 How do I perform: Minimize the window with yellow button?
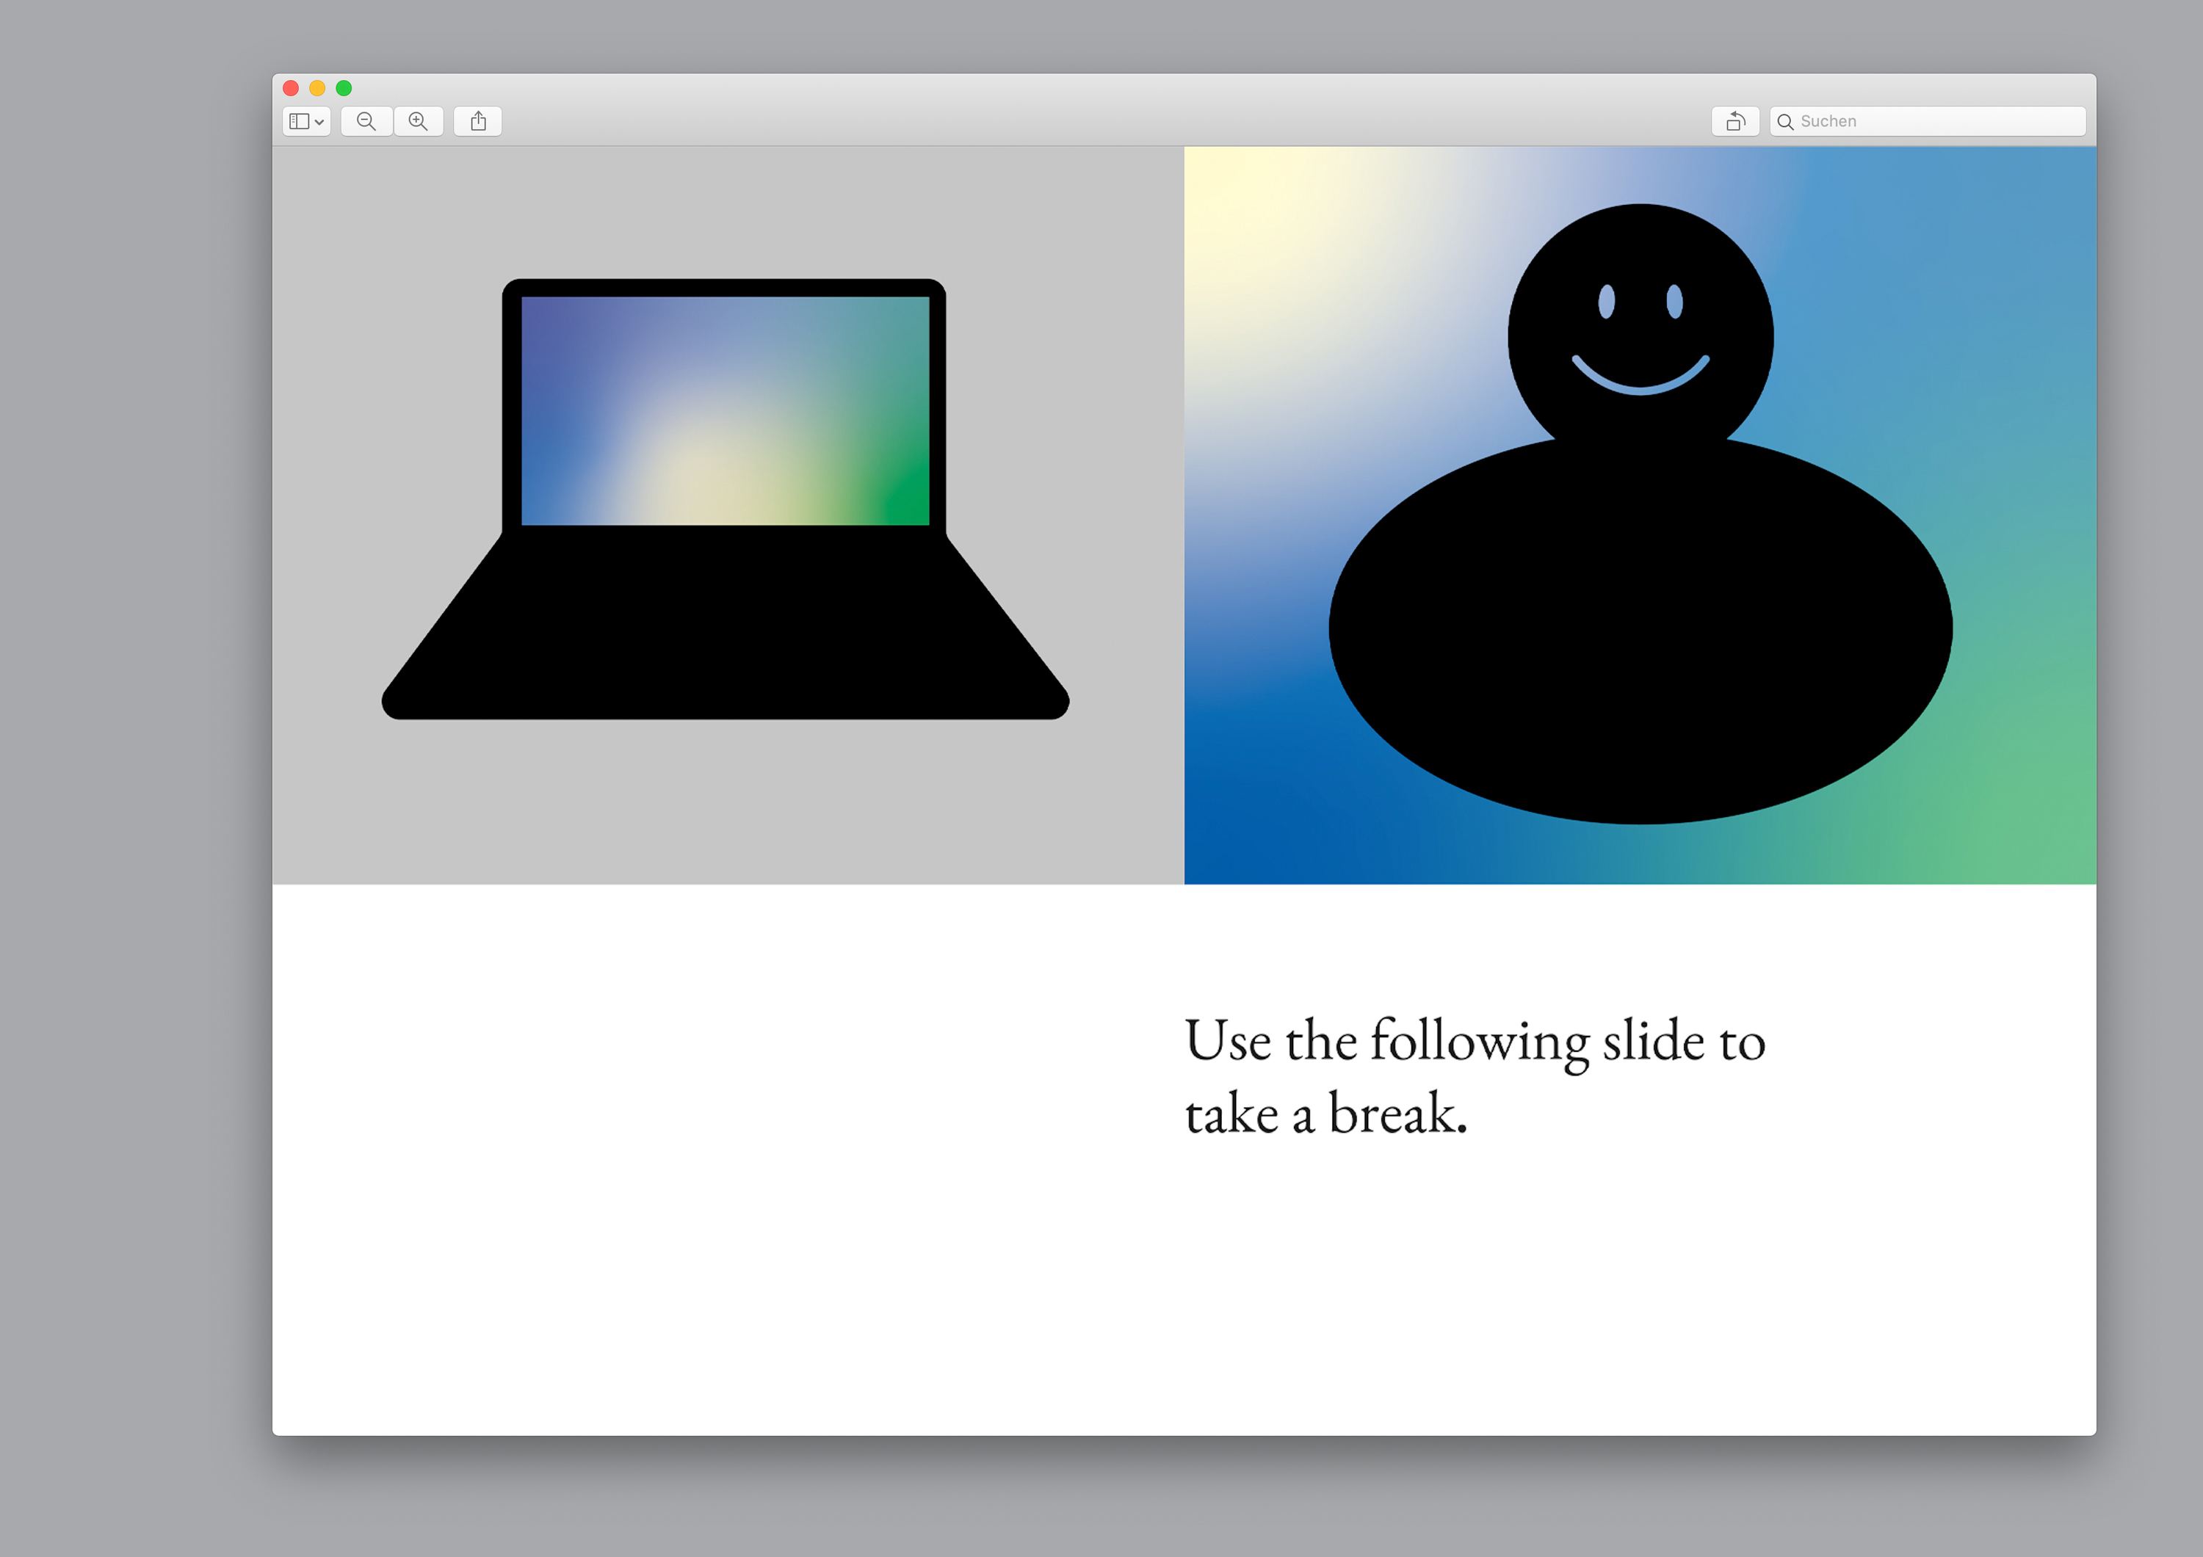coord(317,88)
